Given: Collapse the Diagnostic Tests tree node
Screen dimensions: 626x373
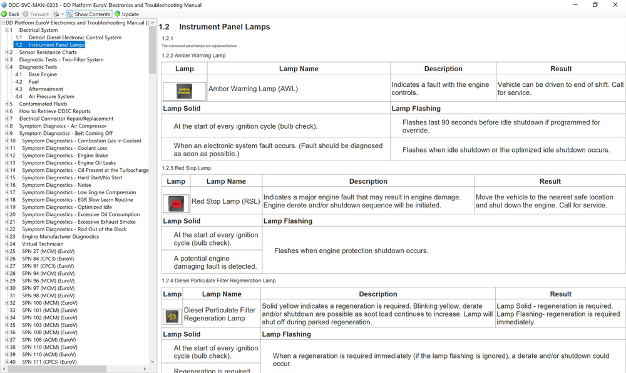Looking at the screenshot, I should [x=7, y=67].
